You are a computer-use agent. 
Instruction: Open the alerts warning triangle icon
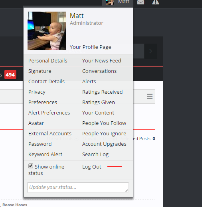[x=156, y=2]
